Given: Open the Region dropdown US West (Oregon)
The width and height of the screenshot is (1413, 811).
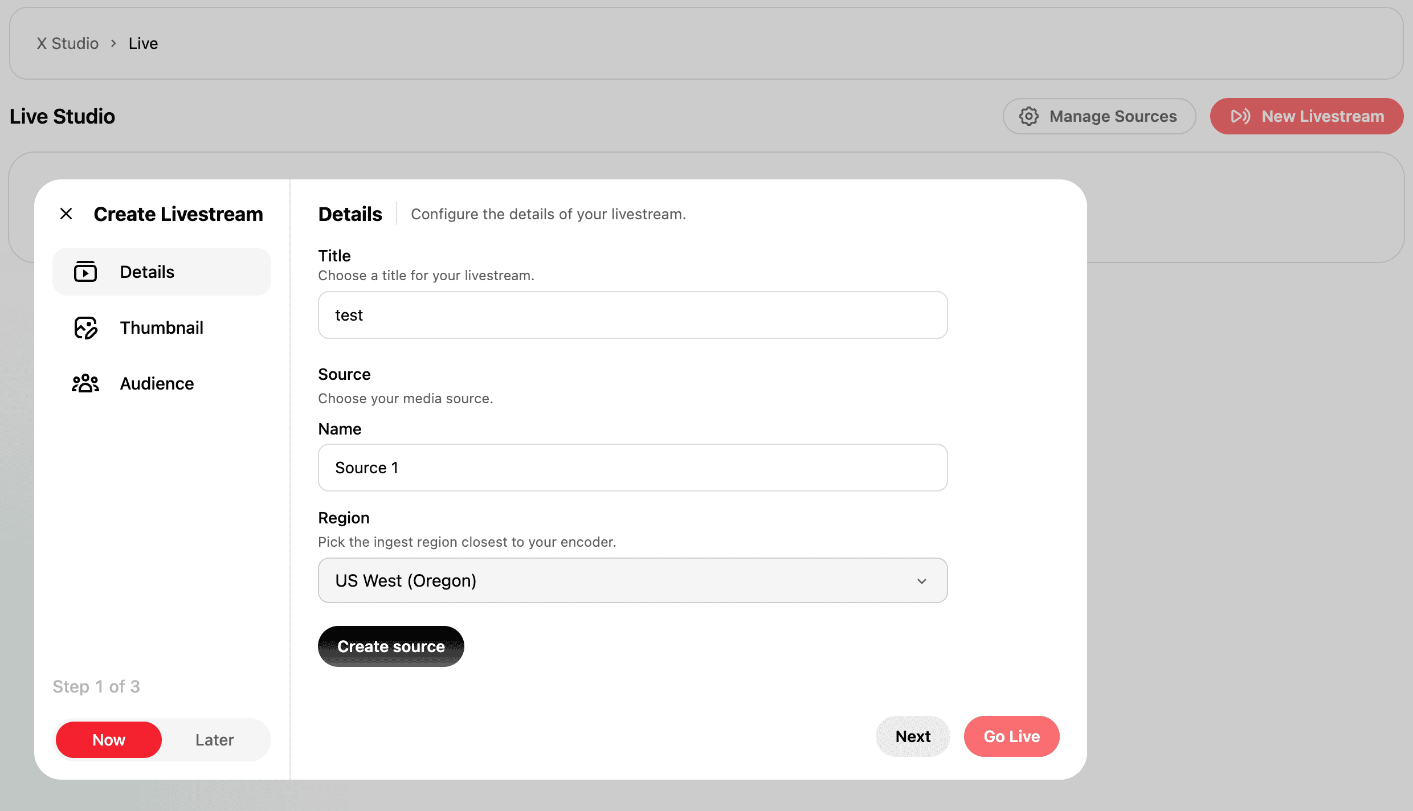Looking at the screenshot, I should pos(633,580).
